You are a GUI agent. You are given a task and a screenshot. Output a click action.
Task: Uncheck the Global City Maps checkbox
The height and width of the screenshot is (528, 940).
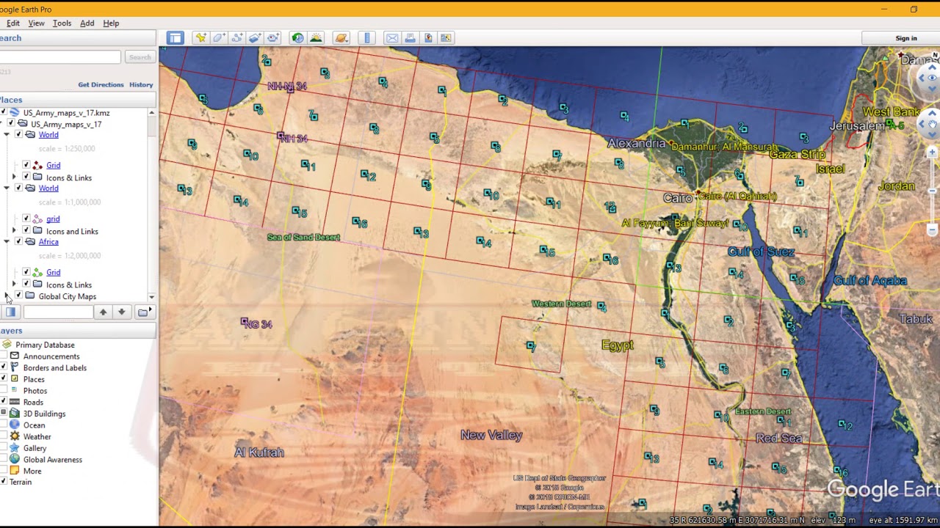click(18, 296)
